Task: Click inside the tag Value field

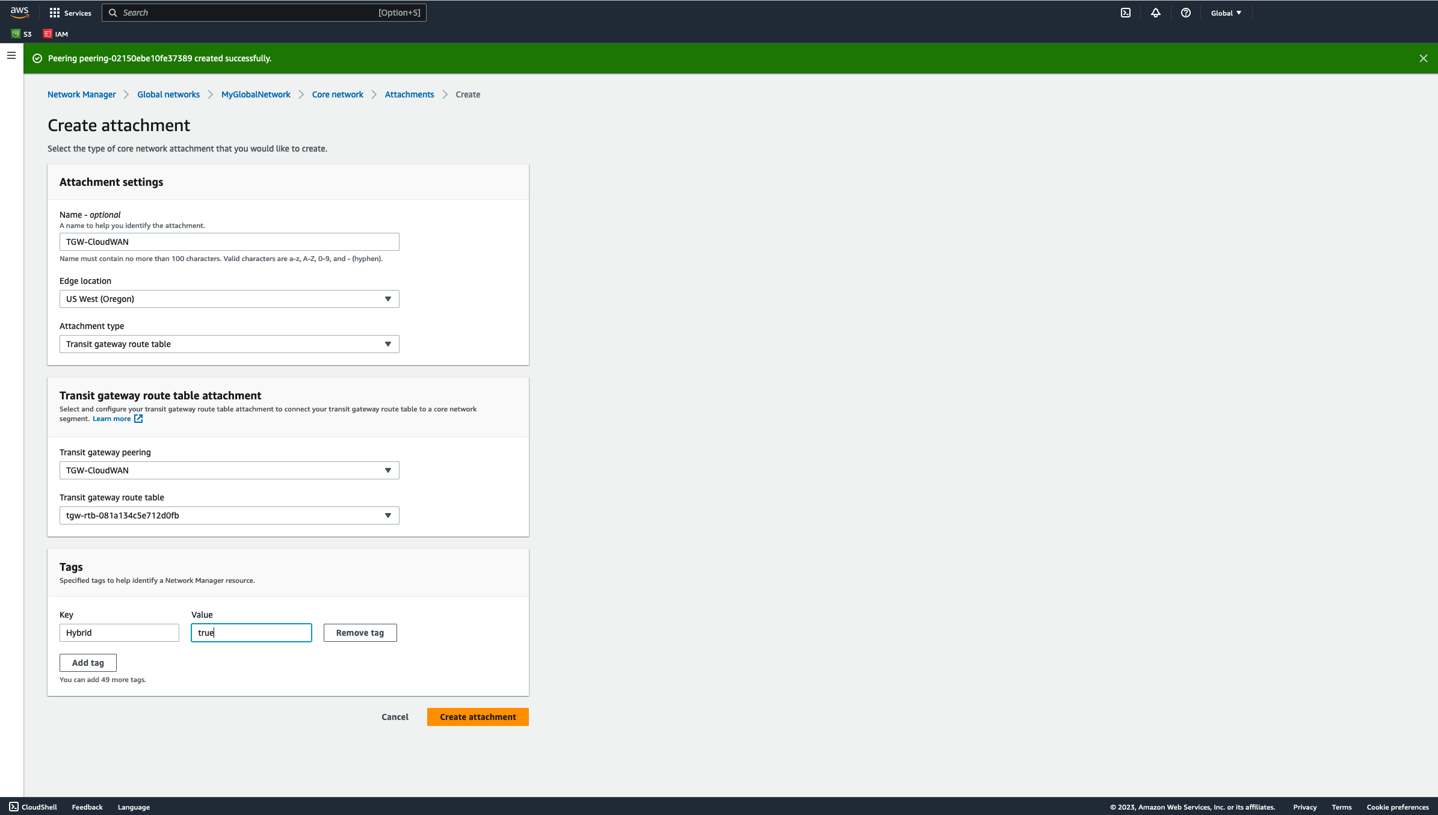Action: (x=251, y=632)
